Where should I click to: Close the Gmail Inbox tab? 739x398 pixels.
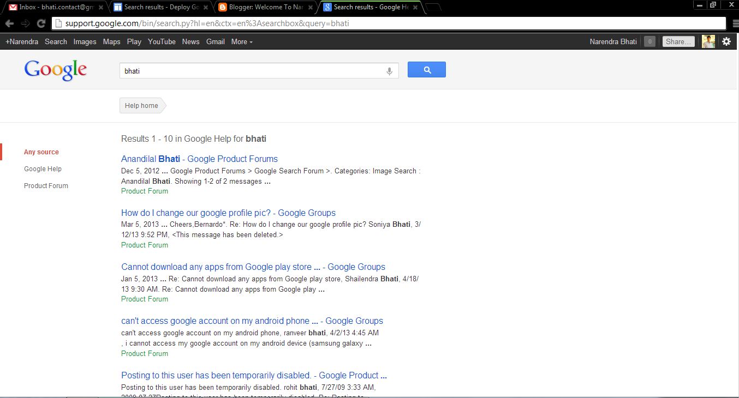point(101,8)
